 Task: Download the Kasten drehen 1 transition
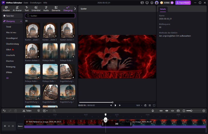point(73,36)
